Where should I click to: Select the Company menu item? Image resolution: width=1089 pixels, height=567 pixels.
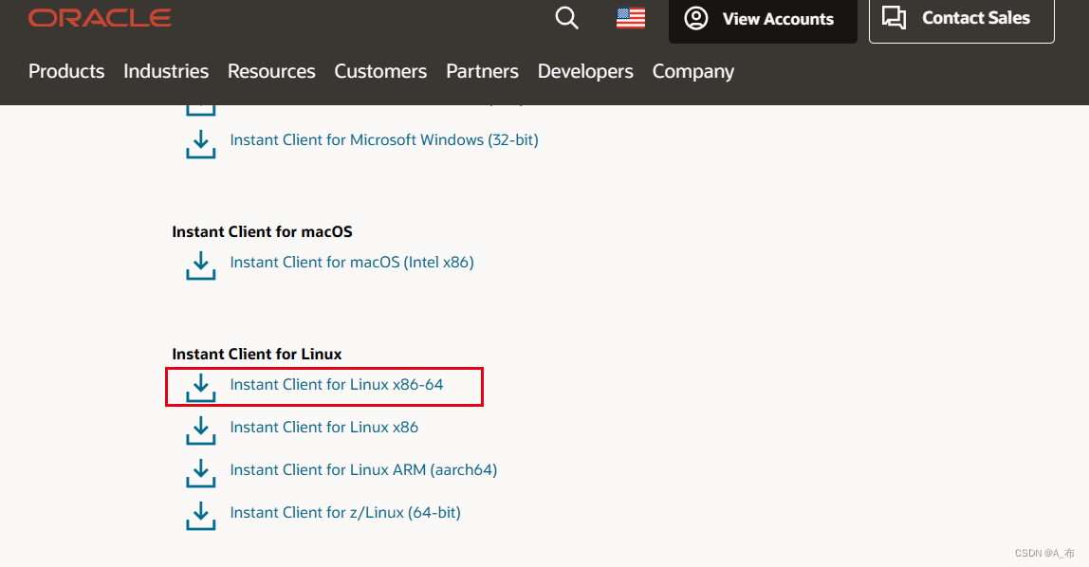coord(692,71)
